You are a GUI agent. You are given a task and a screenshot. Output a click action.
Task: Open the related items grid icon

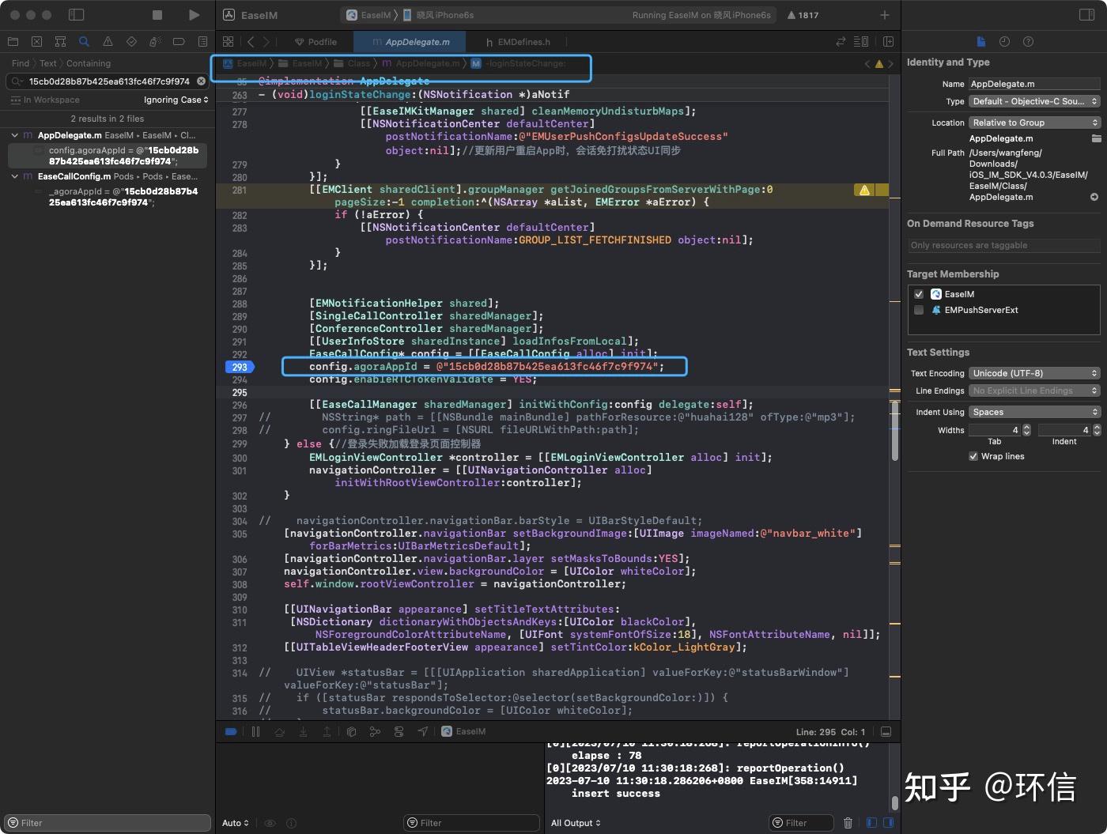[x=229, y=42]
